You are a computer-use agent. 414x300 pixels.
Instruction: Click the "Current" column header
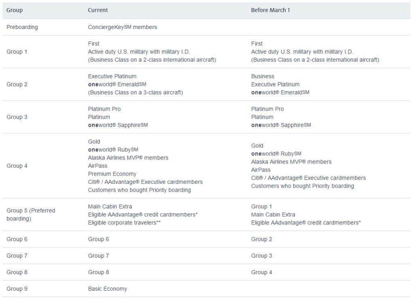click(x=98, y=10)
